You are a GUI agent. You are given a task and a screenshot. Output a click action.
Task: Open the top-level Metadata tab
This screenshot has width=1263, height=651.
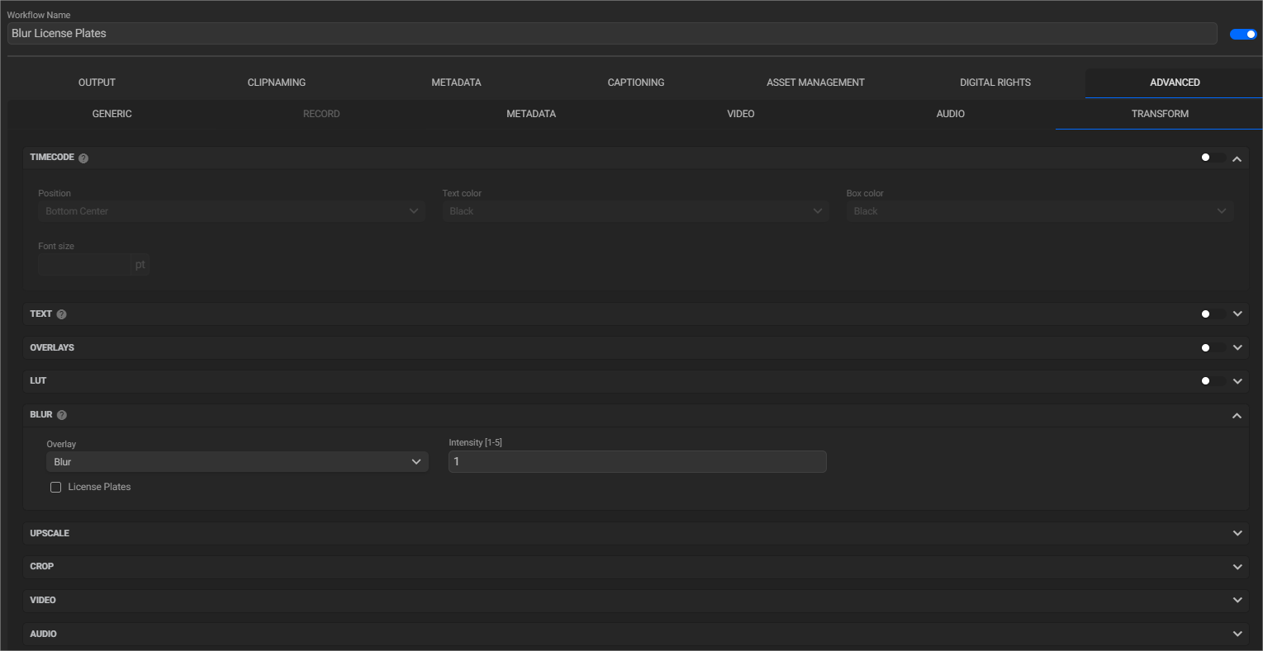(456, 83)
